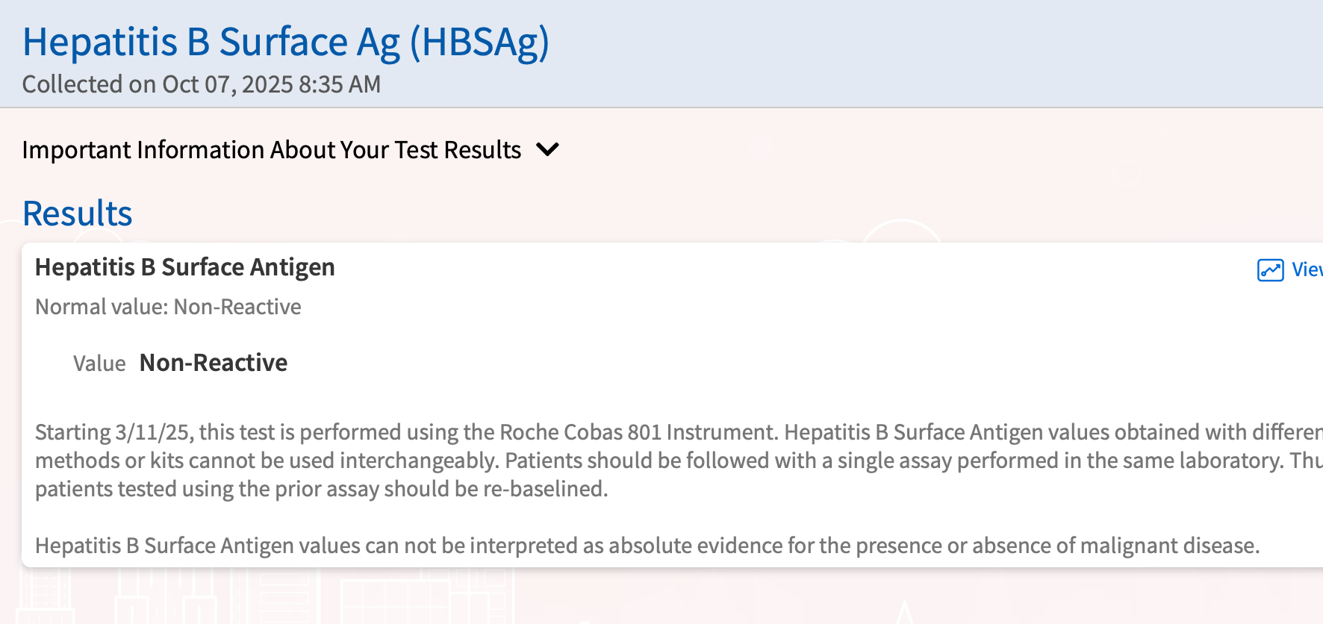Screen dimensions: 1323x624
Task: Click the bold Non-Reactive result value
Action: coord(214,363)
